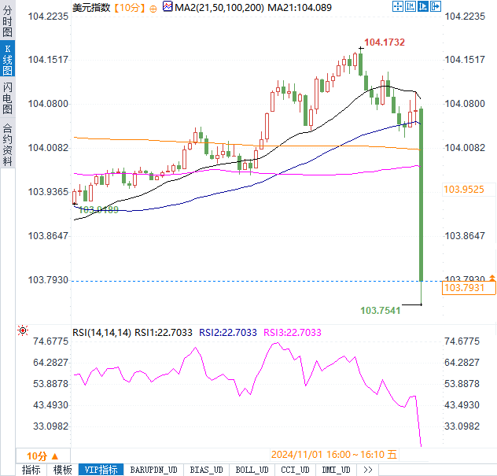Select the BIAS_UD indicator
The image size is (497, 476).
tap(207, 470)
